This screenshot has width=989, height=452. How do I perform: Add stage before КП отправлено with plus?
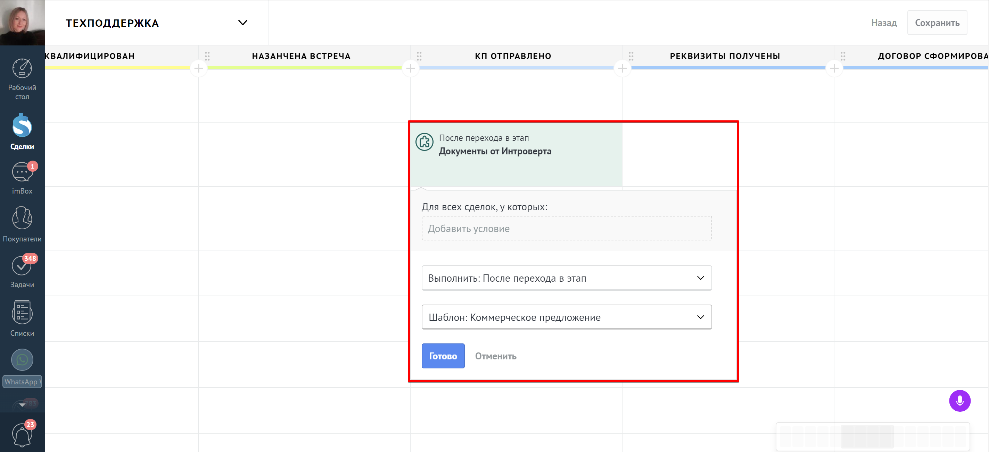point(410,69)
